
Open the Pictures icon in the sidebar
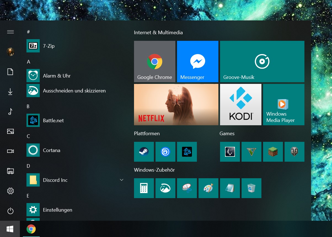(10, 131)
